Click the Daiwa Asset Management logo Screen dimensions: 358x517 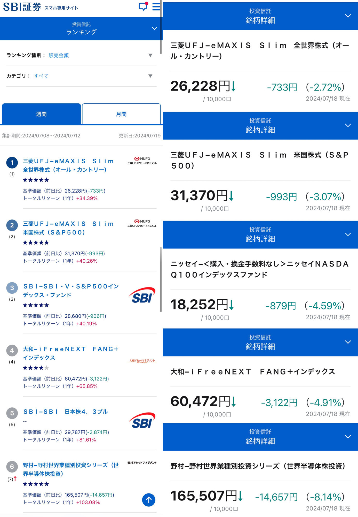pos(142,361)
